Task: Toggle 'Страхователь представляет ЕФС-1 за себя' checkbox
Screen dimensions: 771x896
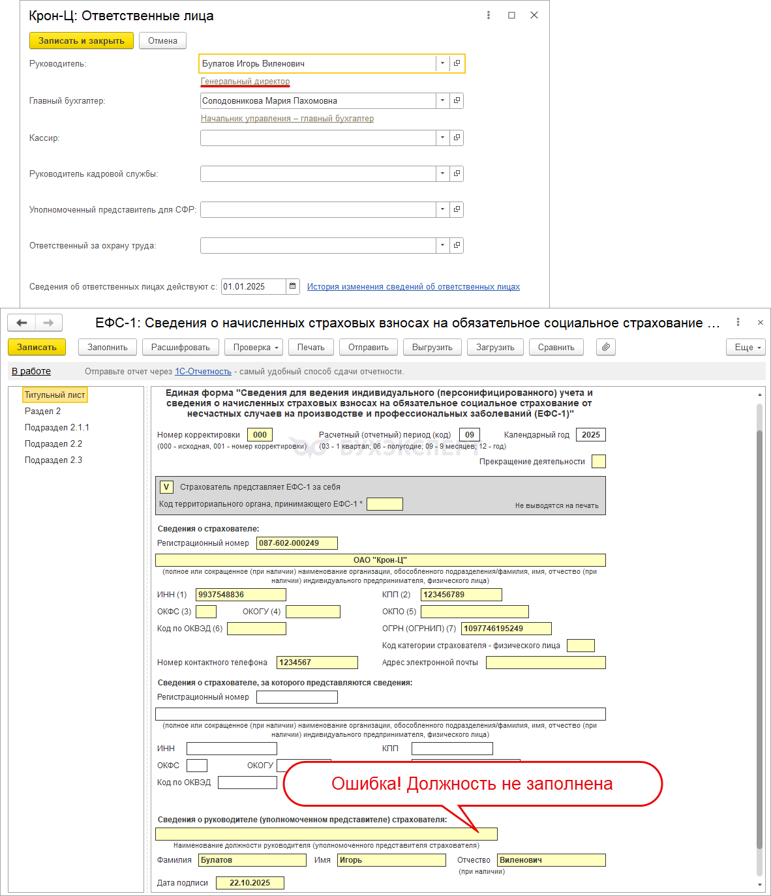Action: coord(166,487)
